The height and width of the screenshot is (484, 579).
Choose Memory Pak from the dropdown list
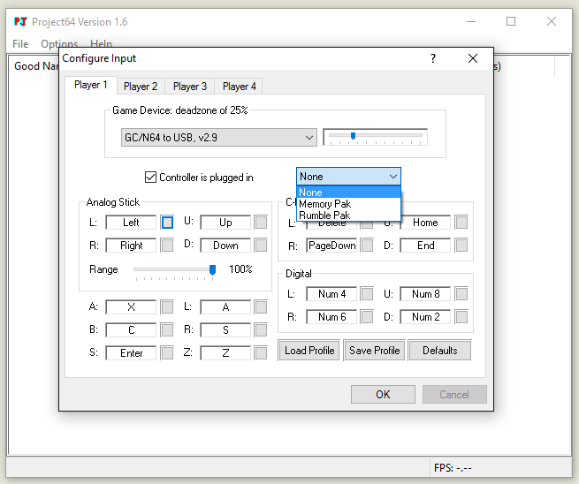pyautogui.click(x=348, y=204)
